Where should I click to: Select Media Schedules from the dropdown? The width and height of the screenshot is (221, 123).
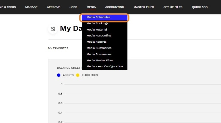(x=105, y=17)
